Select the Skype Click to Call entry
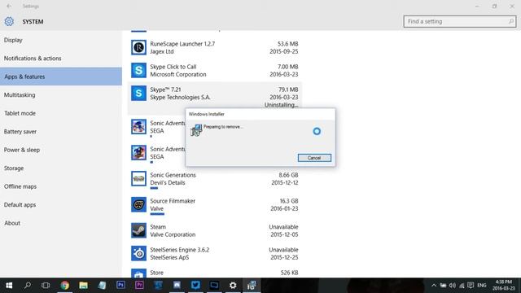The height and width of the screenshot is (293, 521). tap(215, 71)
